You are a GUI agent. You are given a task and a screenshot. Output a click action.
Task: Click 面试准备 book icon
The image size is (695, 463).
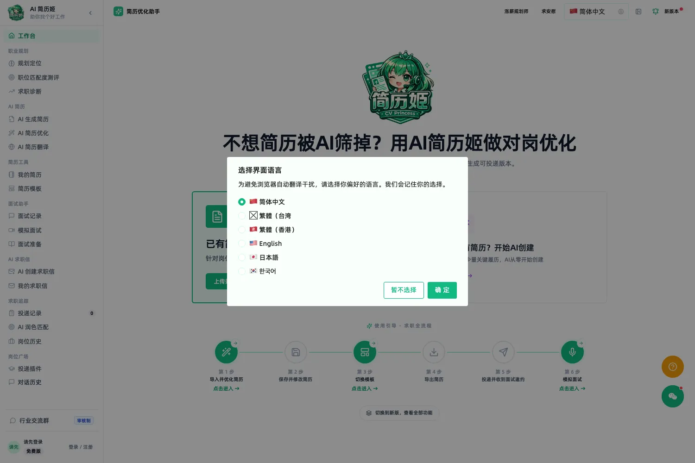point(12,244)
